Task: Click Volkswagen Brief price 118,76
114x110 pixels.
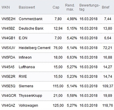Action: 108,105
